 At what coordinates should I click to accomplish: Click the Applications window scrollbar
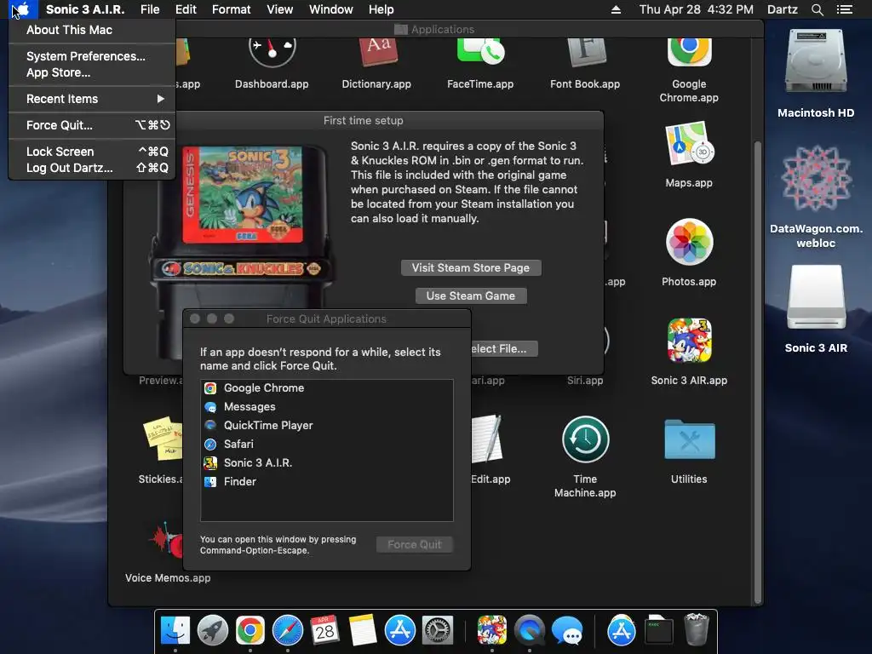tap(757, 371)
